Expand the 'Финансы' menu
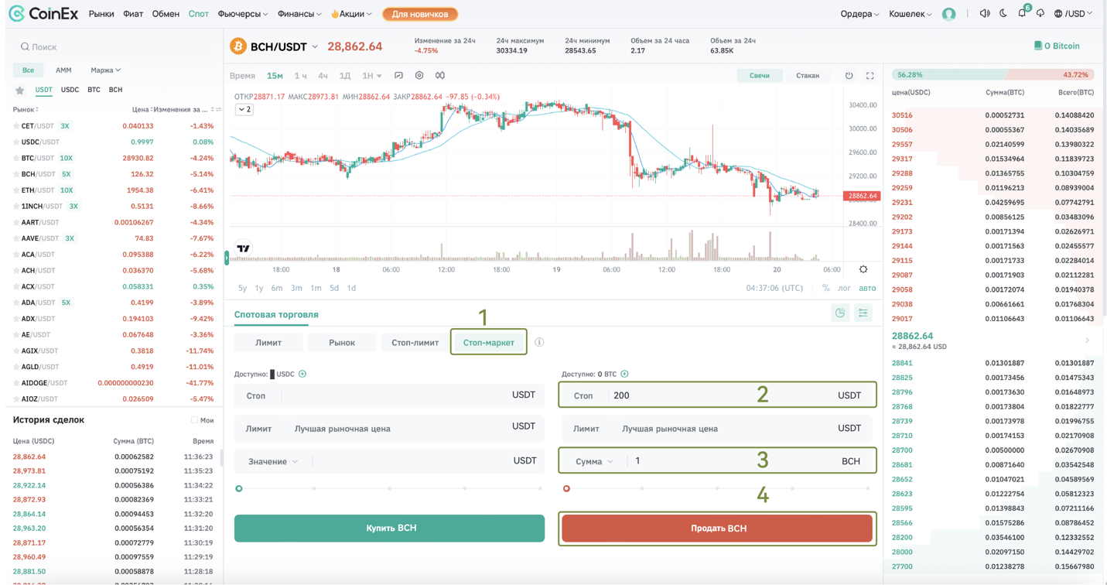1107x585 pixels. tap(299, 14)
